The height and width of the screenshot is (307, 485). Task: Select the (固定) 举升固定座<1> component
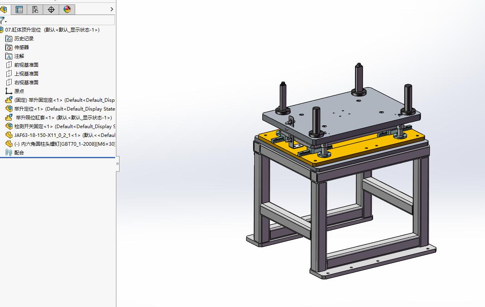pyautogui.click(x=64, y=100)
